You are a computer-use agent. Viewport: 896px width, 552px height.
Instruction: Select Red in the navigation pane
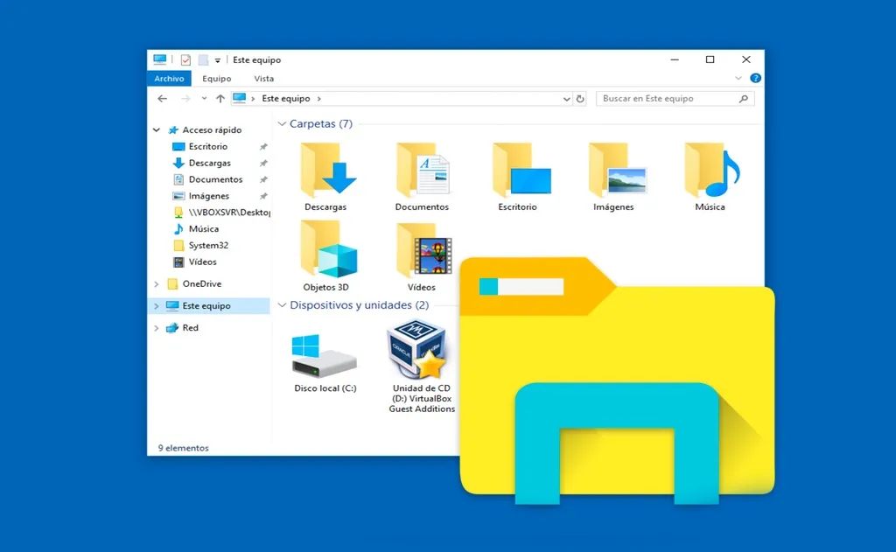190,328
